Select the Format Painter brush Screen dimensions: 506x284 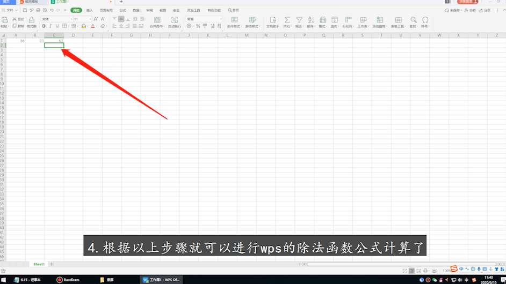point(32,20)
